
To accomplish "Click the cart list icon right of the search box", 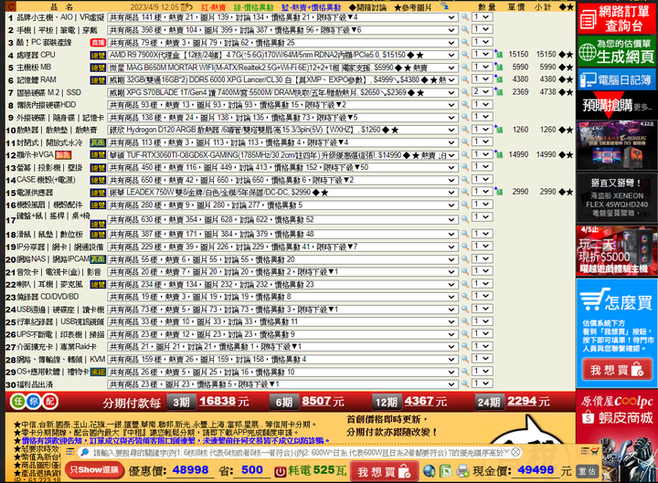I will click(589, 451).
